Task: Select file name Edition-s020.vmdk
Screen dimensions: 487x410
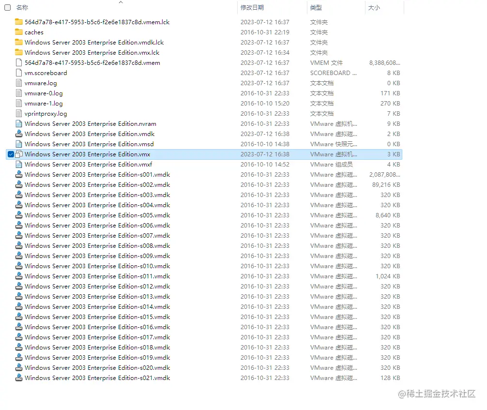Action: 97,367
